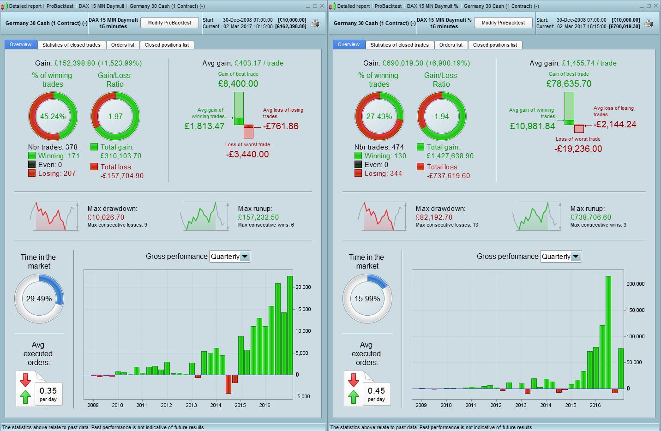The height and width of the screenshot is (431, 661).
Task: Click the printer icon in right report
Action: [649, 23]
